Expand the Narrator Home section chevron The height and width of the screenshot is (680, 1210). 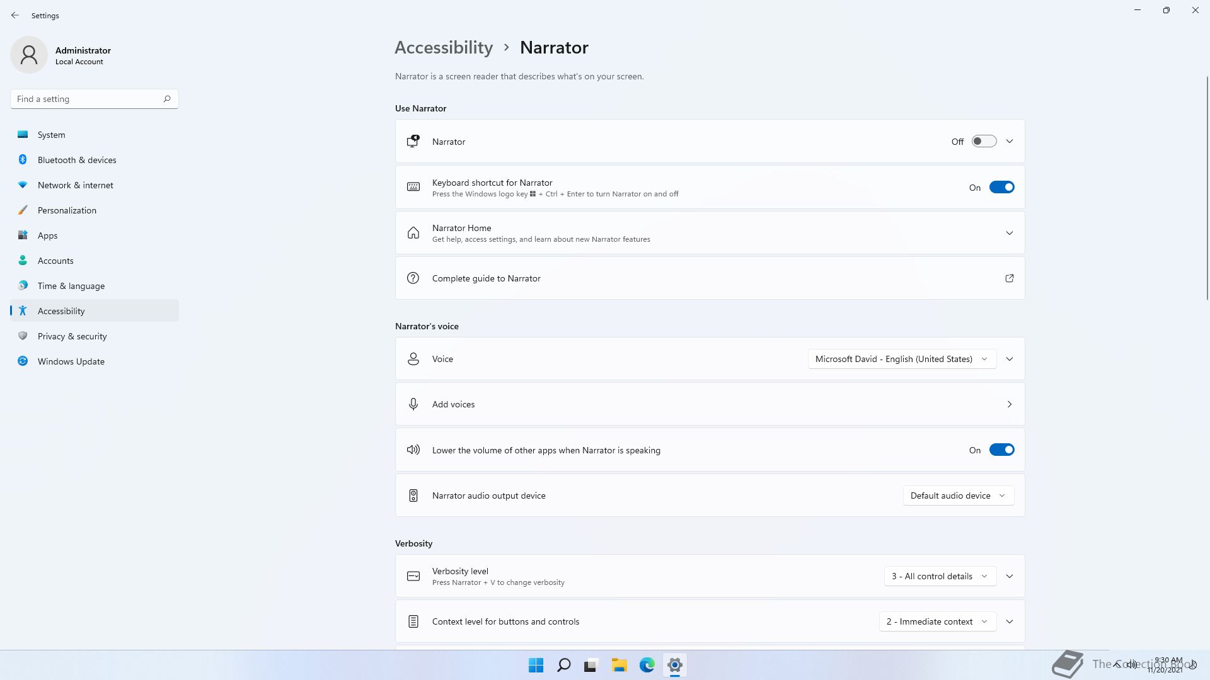click(x=1010, y=233)
